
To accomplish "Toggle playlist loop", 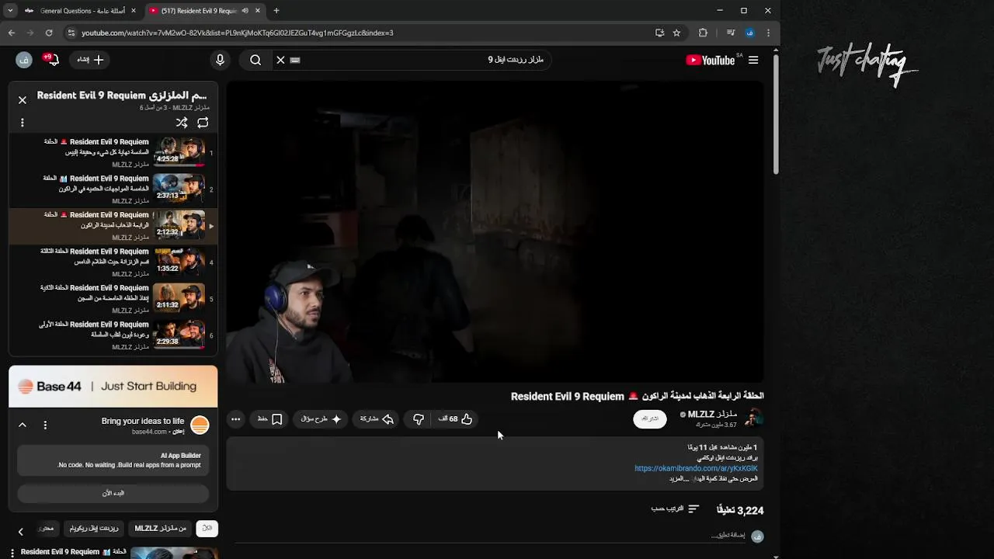I will point(203,123).
